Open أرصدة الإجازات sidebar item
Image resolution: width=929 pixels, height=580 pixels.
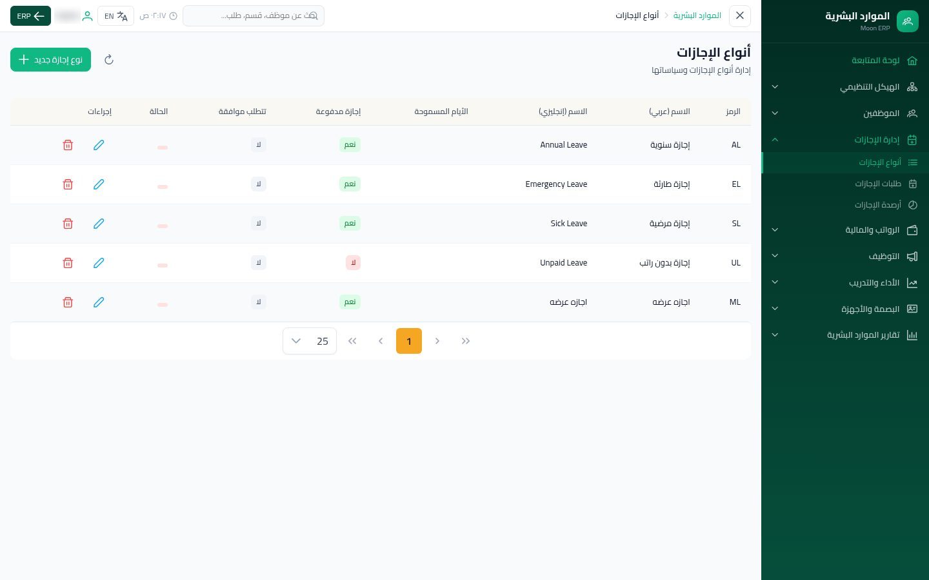[x=845, y=205]
